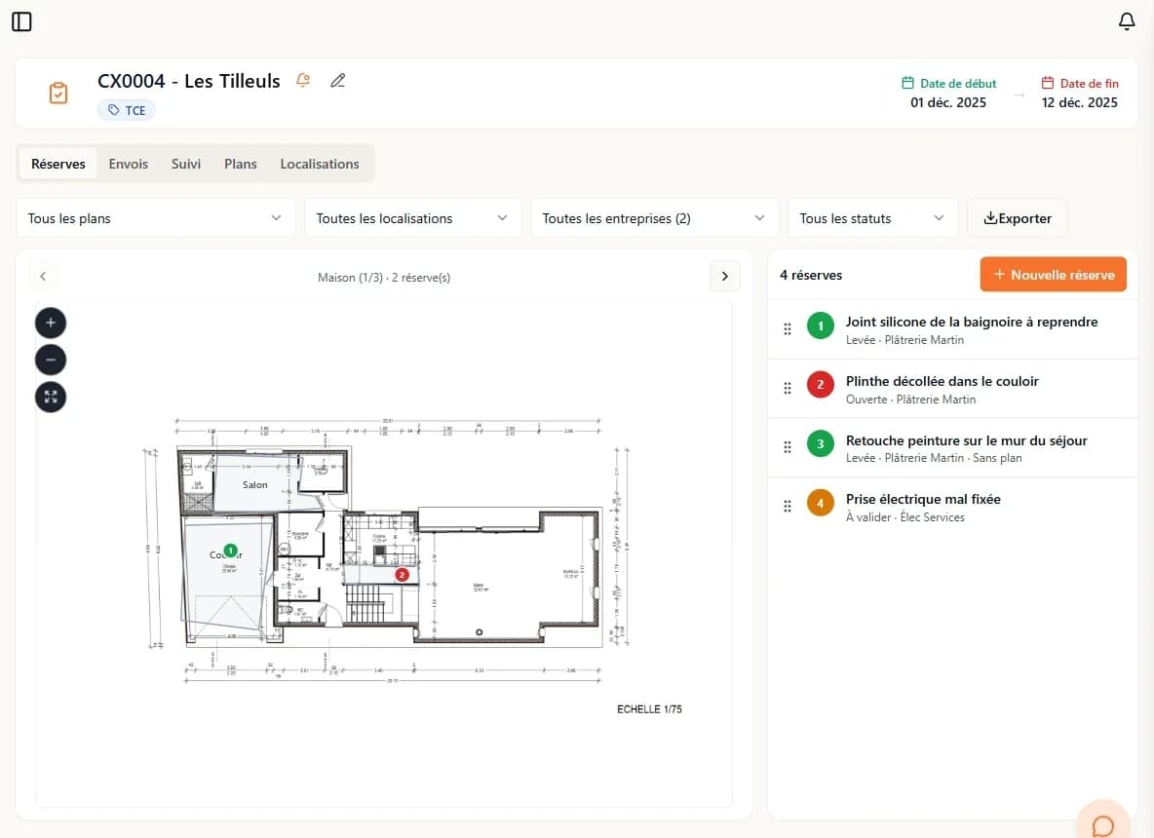
Task: Grab drag handle for Plinthe décollée reserve
Action: (788, 388)
